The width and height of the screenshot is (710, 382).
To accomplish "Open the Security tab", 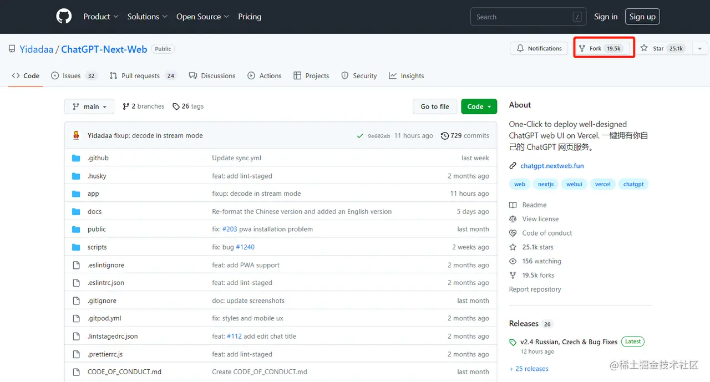I will 359,75.
